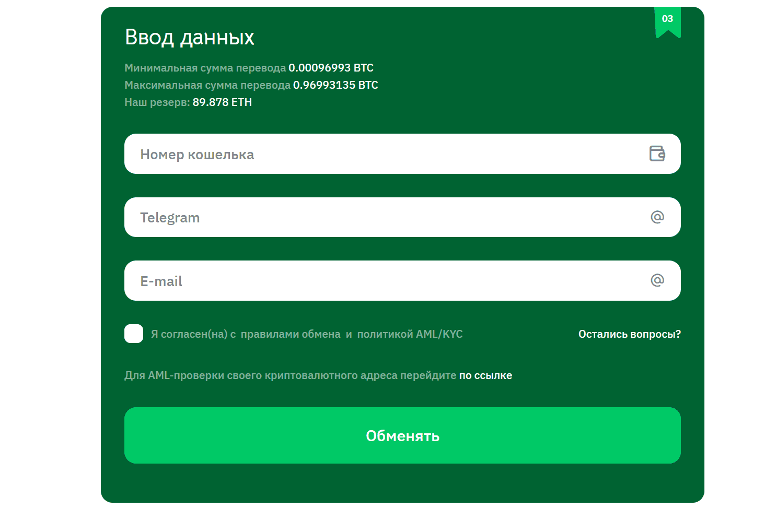
Task: Focus the Номер кошелька input field
Action: 402,154
